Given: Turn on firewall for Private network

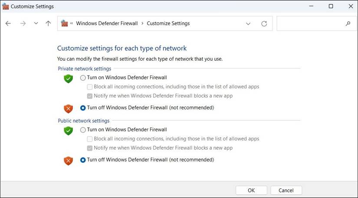Looking at the screenshot, I should coord(83,78).
